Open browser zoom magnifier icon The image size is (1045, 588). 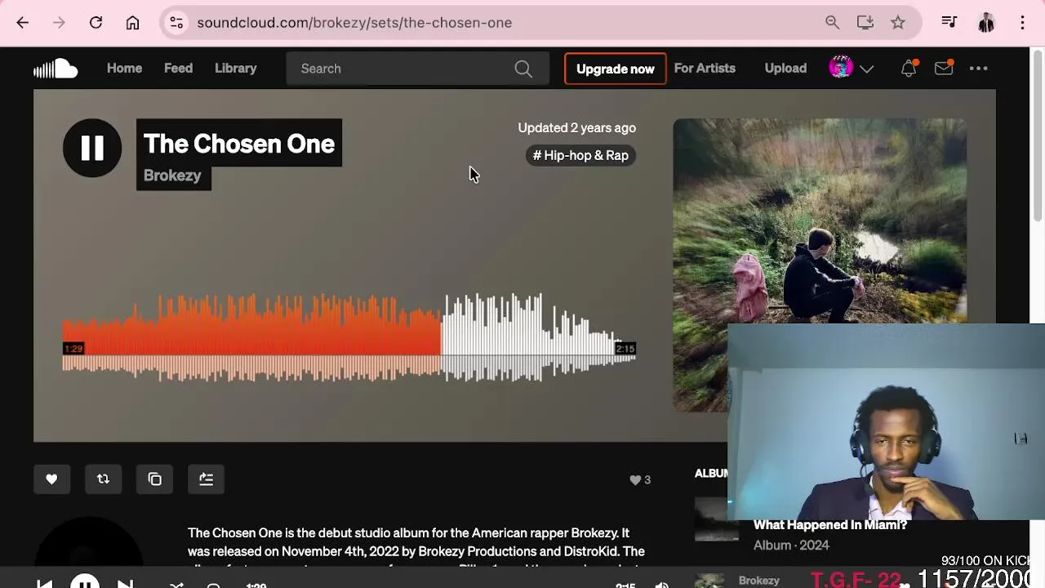(x=832, y=23)
